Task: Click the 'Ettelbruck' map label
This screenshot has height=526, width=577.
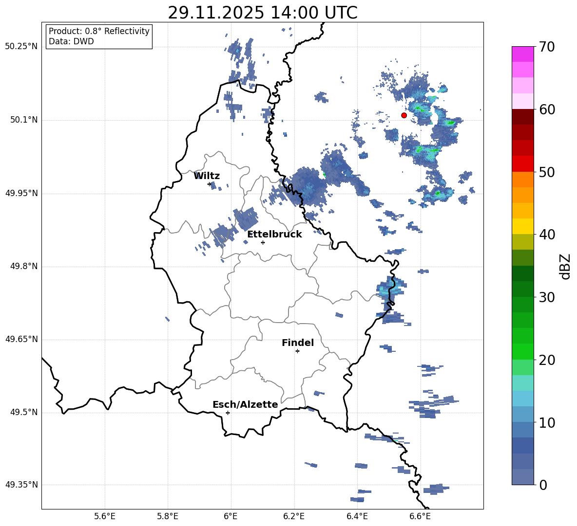Action: click(274, 235)
